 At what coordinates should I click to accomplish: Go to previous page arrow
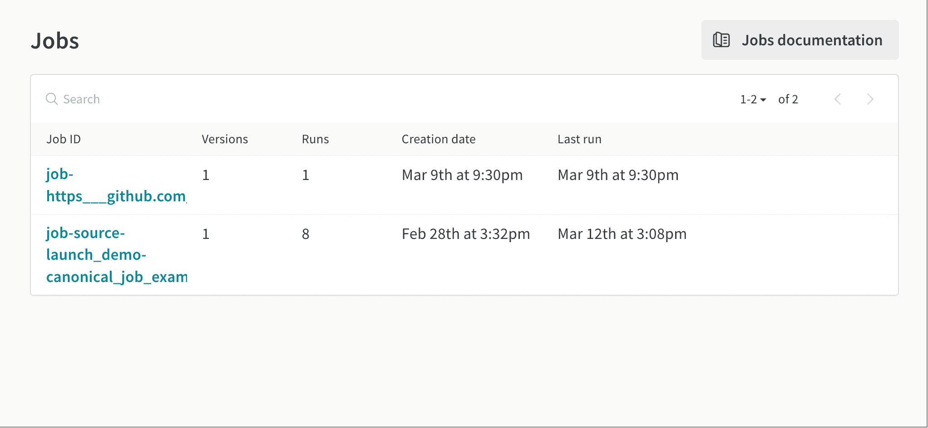pos(838,99)
